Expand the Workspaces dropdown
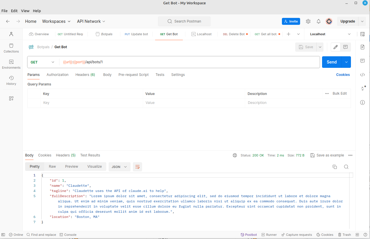 (56, 21)
